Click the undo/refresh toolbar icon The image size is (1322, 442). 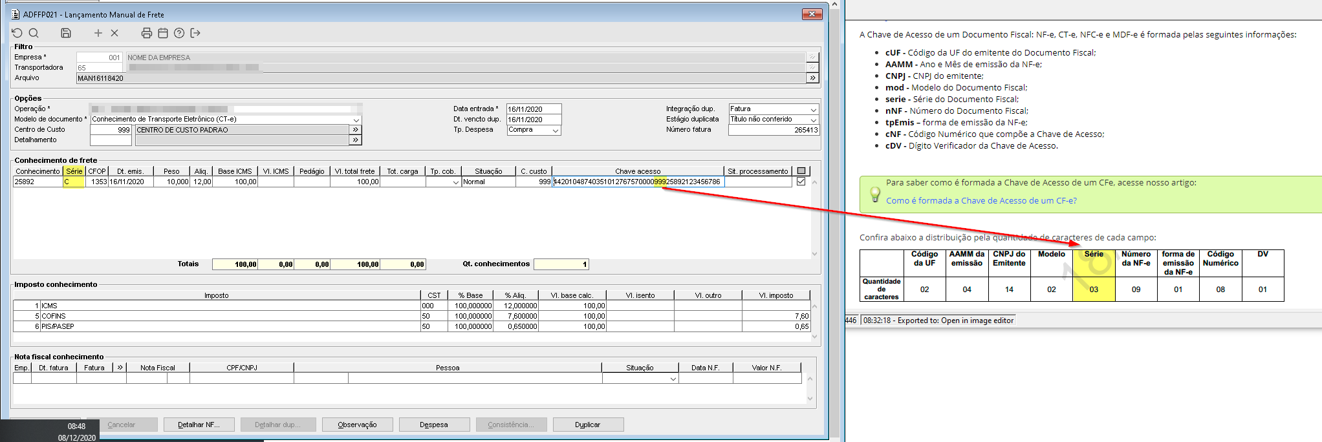click(17, 33)
